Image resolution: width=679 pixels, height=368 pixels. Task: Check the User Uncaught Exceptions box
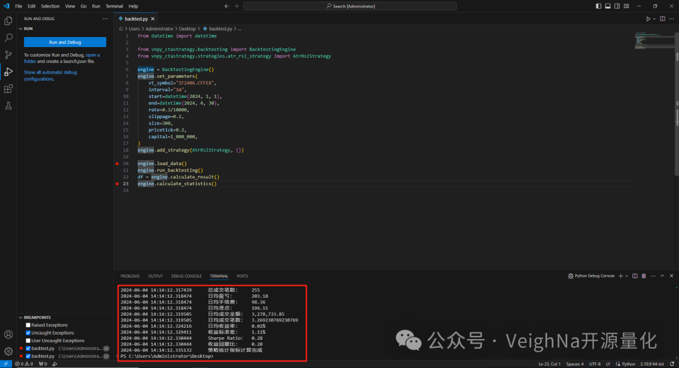[x=28, y=340]
